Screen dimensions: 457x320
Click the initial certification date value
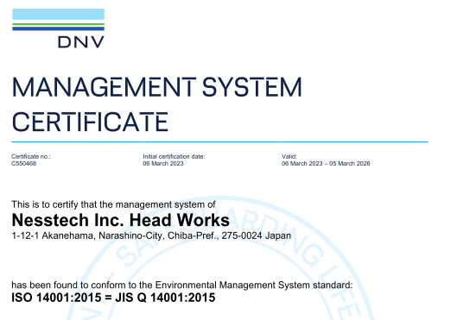[x=163, y=164]
